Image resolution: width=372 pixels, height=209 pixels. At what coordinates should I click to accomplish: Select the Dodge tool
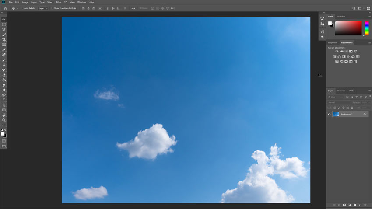(x=4, y=90)
